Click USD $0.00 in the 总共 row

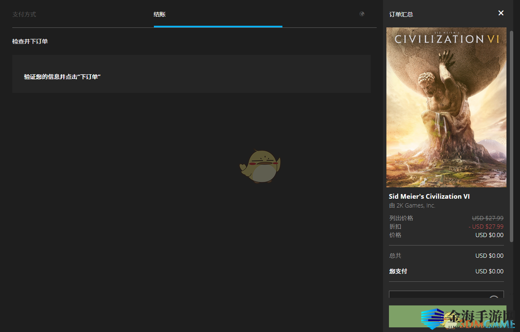point(490,256)
